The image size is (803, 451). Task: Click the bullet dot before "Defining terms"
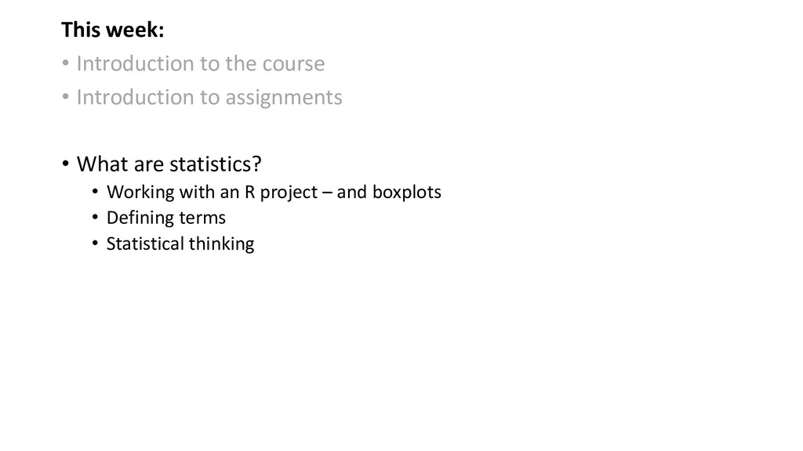pyautogui.click(x=95, y=217)
